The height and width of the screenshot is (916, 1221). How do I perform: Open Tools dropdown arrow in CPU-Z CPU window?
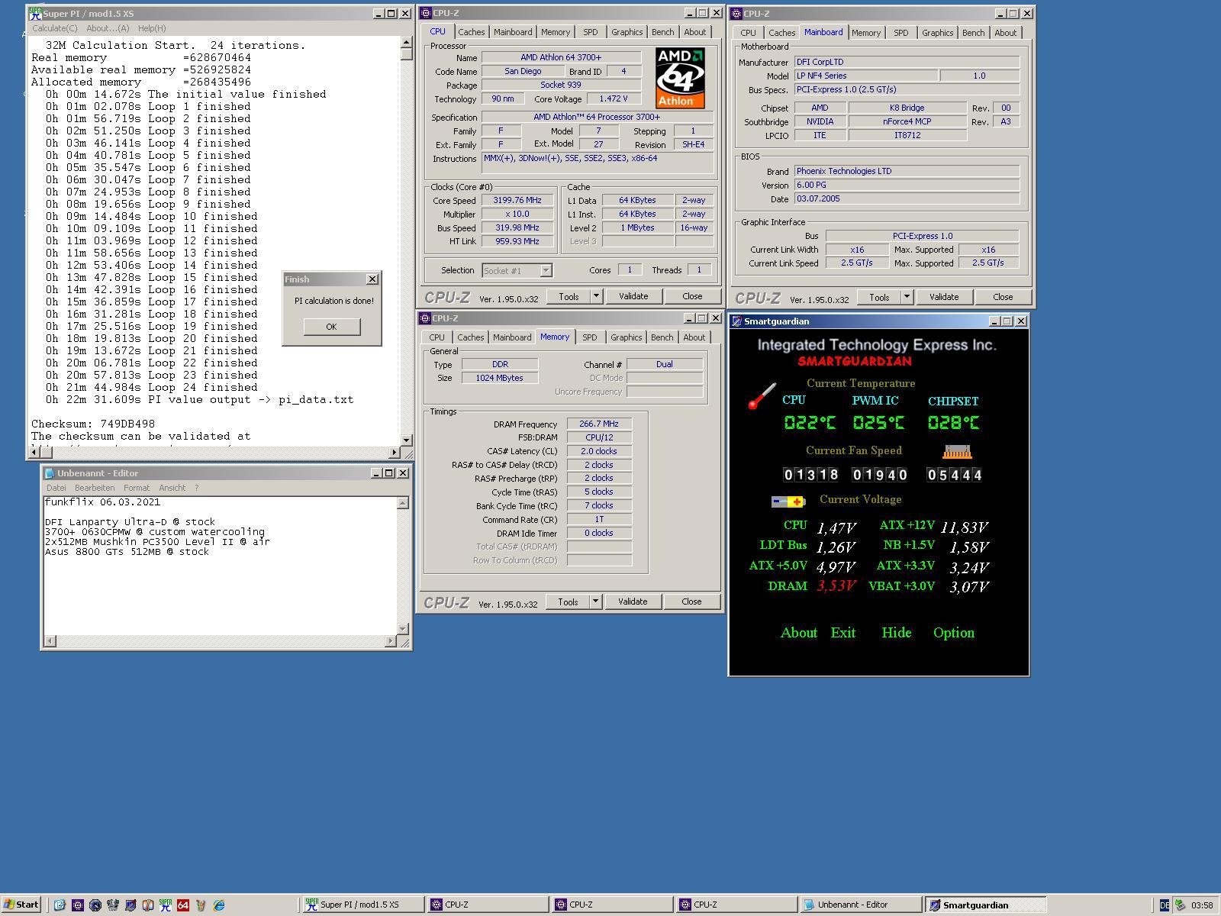[x=596, y=296]
